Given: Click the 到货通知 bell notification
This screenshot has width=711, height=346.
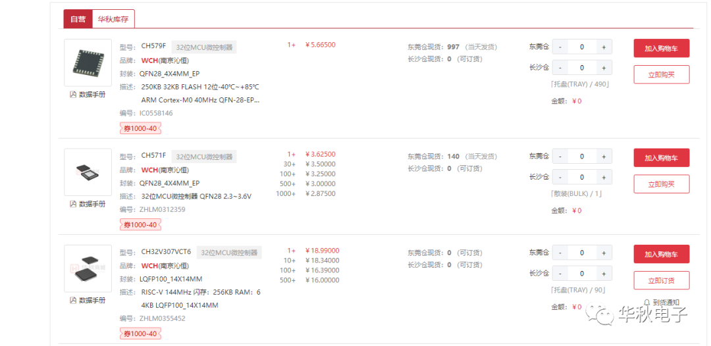Looking at the screenshot, I should 661,303.
